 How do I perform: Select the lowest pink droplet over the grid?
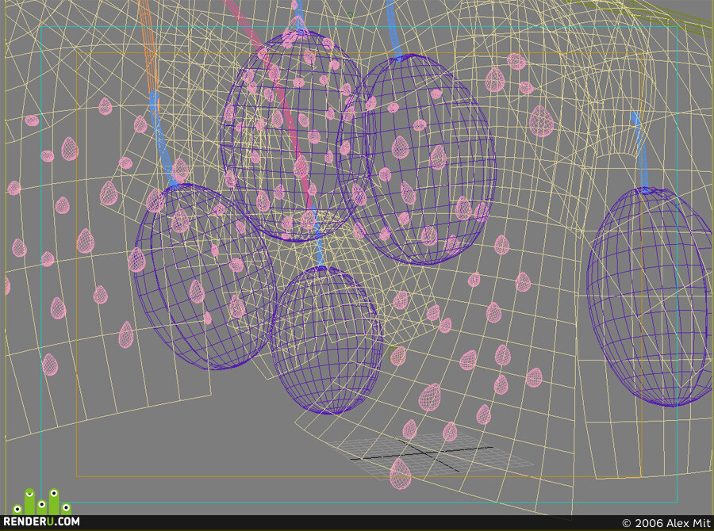point(401,474)
